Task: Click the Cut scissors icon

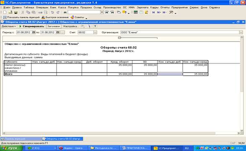Action: click(x=23, y=13)
